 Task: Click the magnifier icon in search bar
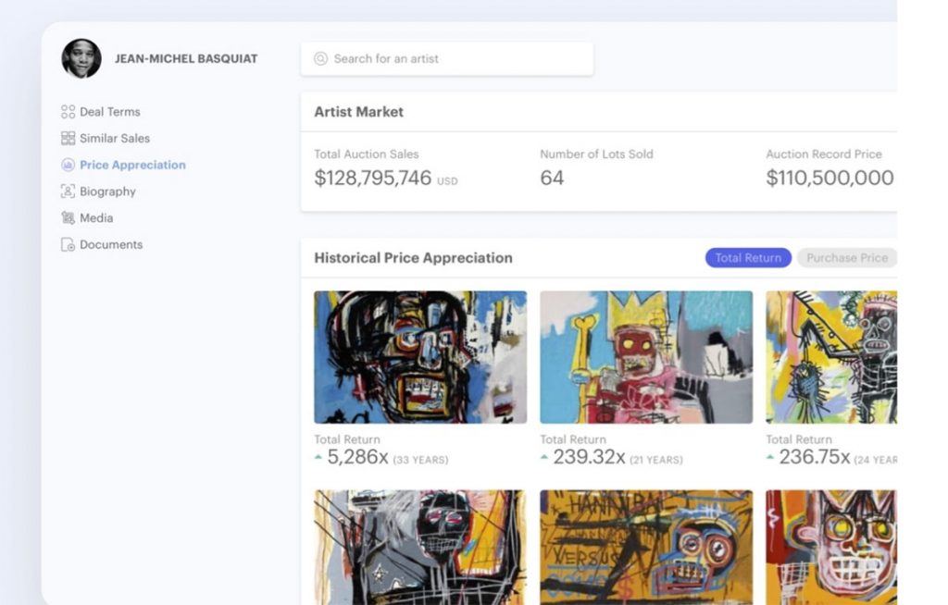coord(319,58)
